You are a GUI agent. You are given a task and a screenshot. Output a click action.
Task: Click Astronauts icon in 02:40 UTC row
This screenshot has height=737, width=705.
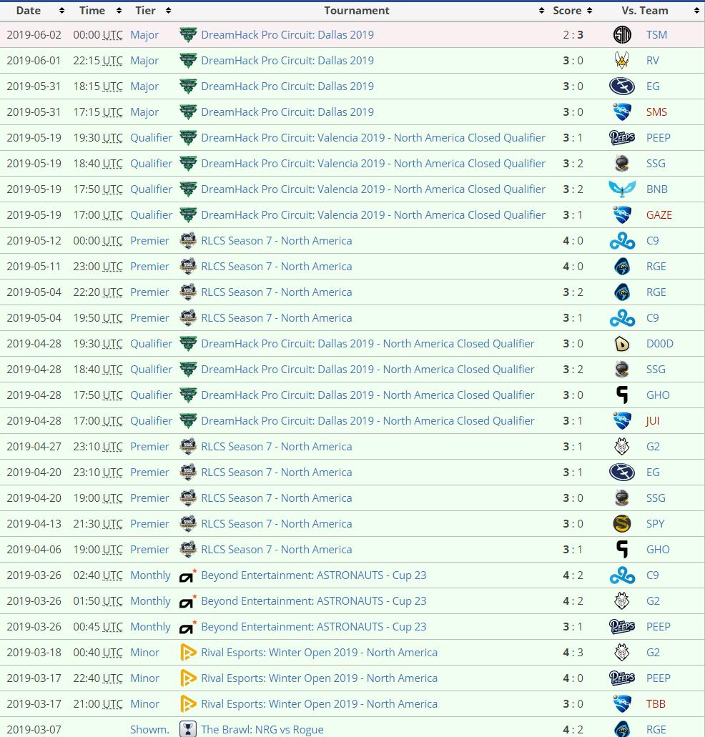point(188,575)
